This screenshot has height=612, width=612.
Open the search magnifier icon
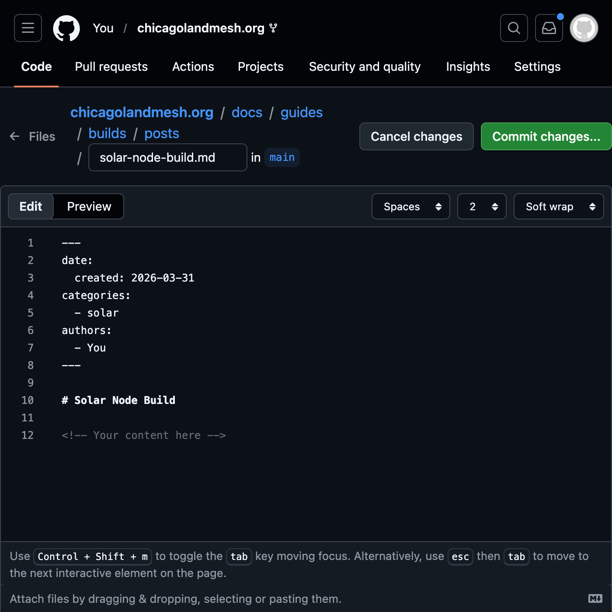(x=514, y=28)
